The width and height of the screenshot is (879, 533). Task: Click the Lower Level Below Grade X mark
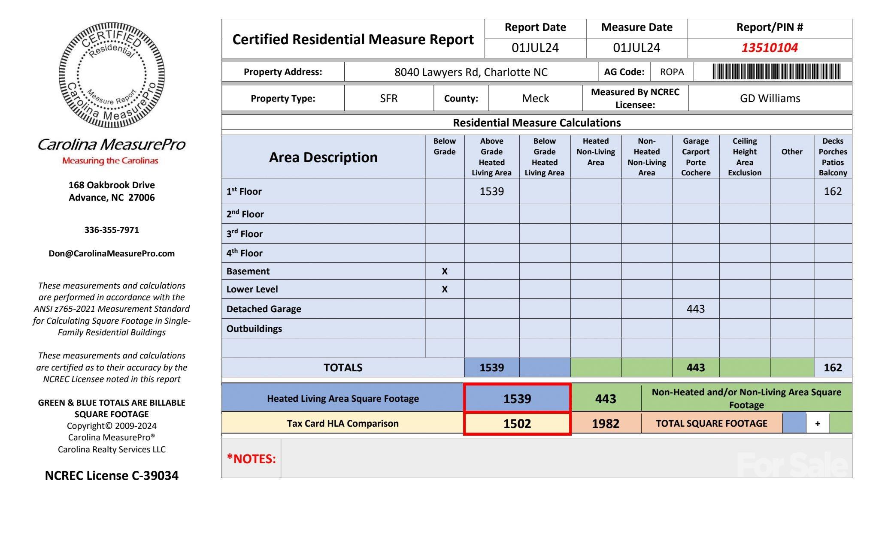click(444, 289)
